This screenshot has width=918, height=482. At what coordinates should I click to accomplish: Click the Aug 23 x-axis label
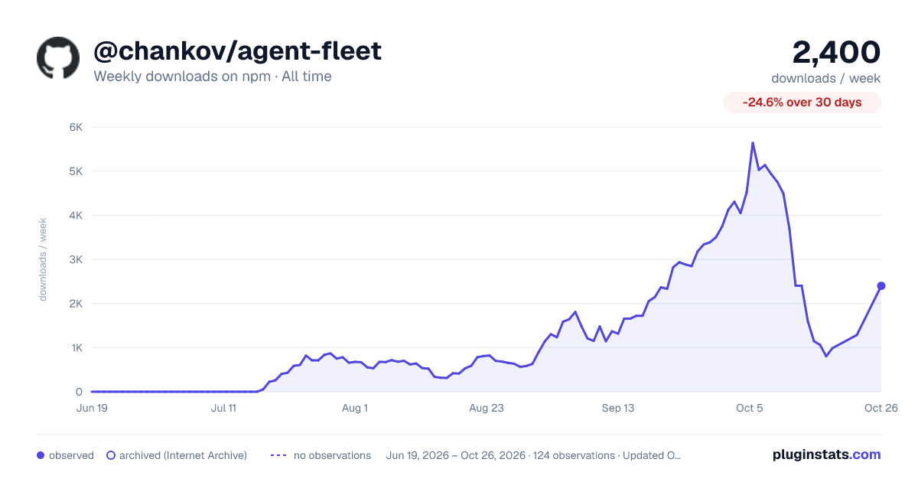point(487,408)
